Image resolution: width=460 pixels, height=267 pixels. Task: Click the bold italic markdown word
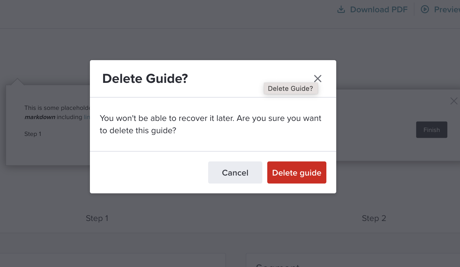coord(40,117)
